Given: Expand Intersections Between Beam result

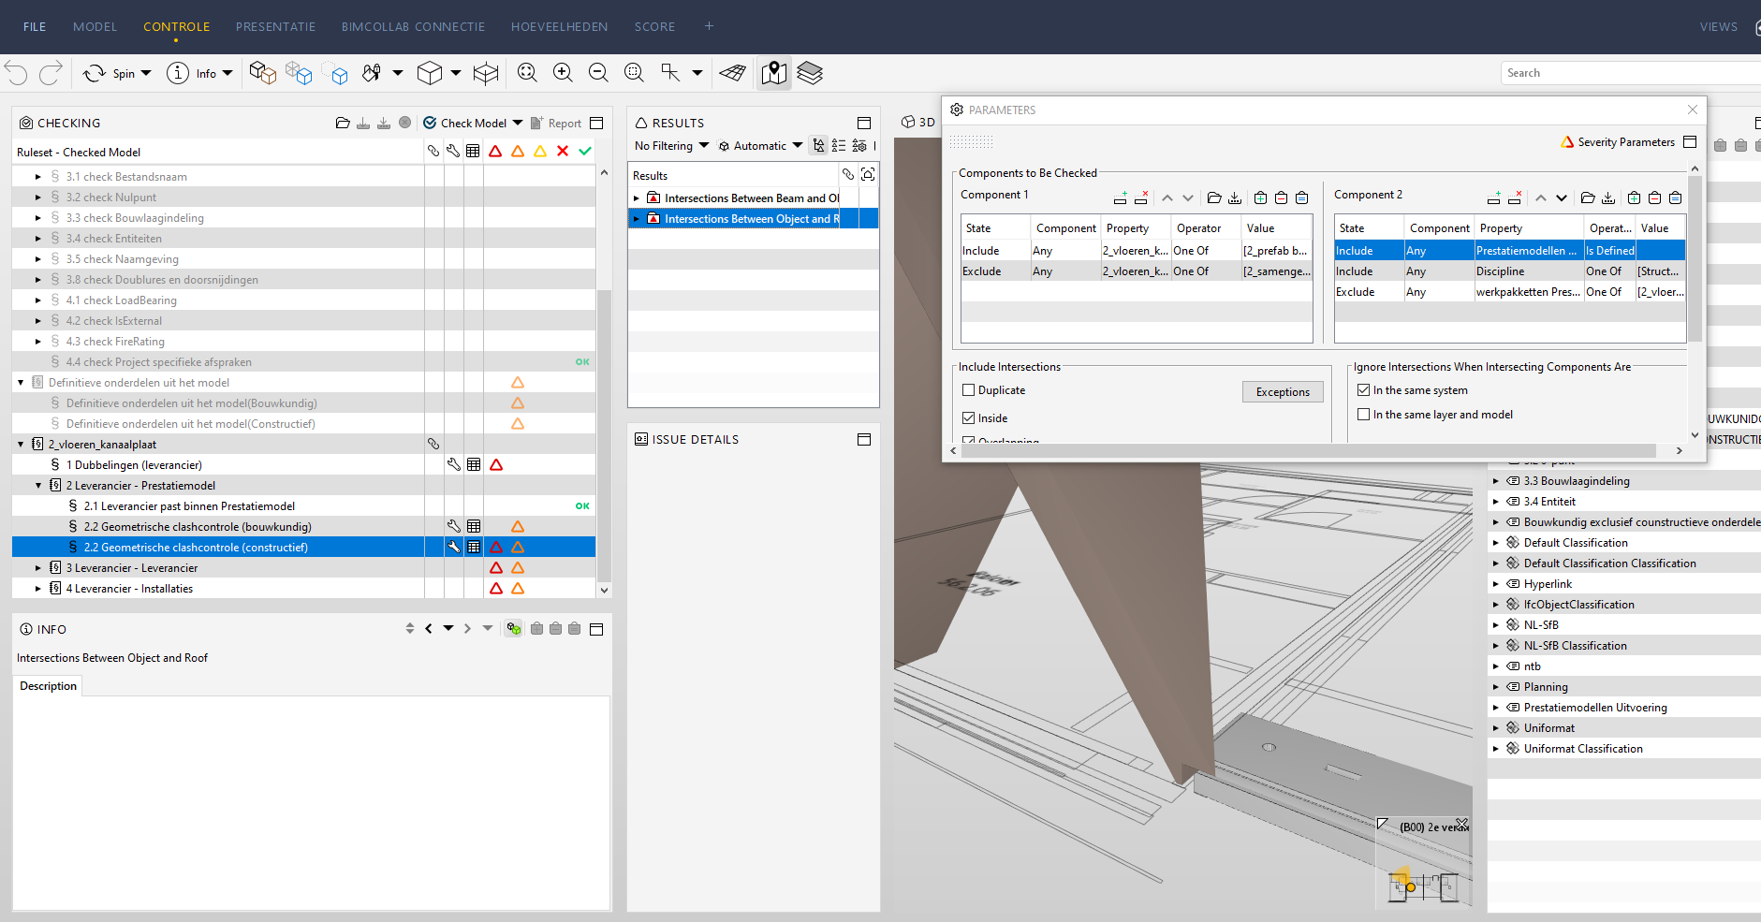Looking at the screenshot, I should tap(637, 198).
